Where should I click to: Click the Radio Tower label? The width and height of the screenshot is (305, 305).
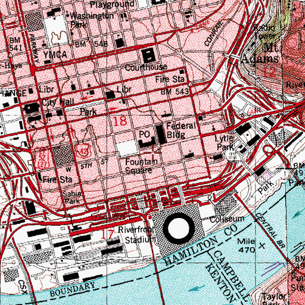(x=264, y=32)
